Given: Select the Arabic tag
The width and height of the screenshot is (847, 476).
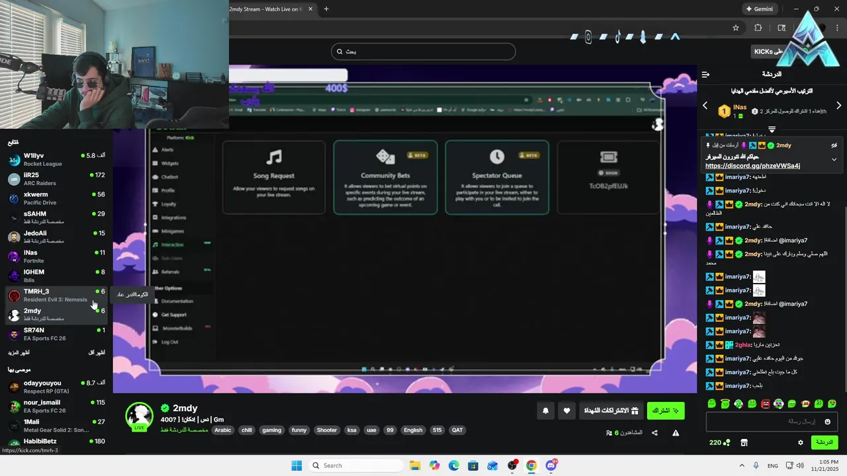Looking at the screenshot, I should pos(223,430).
